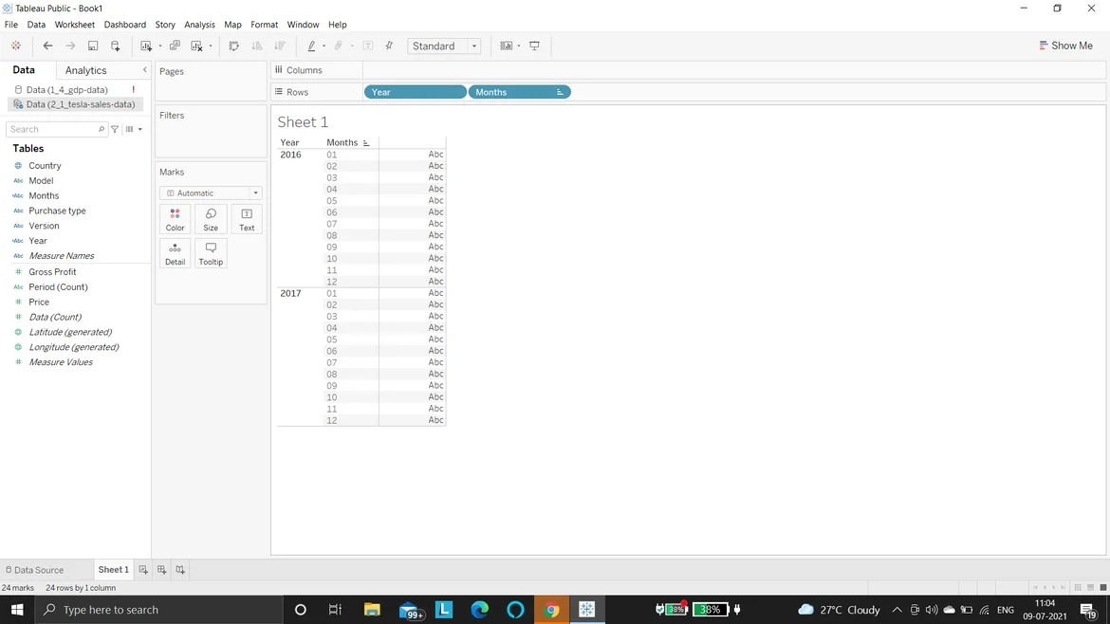Open the Analysis menu
The image size is (1110, 624).
[x=199, y=25]
